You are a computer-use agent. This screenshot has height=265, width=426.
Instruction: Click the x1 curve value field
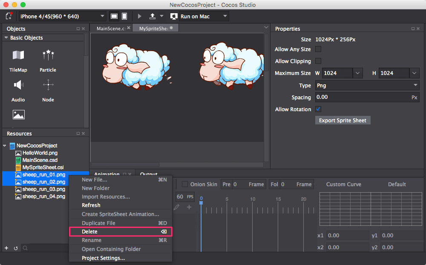(347, 235)
